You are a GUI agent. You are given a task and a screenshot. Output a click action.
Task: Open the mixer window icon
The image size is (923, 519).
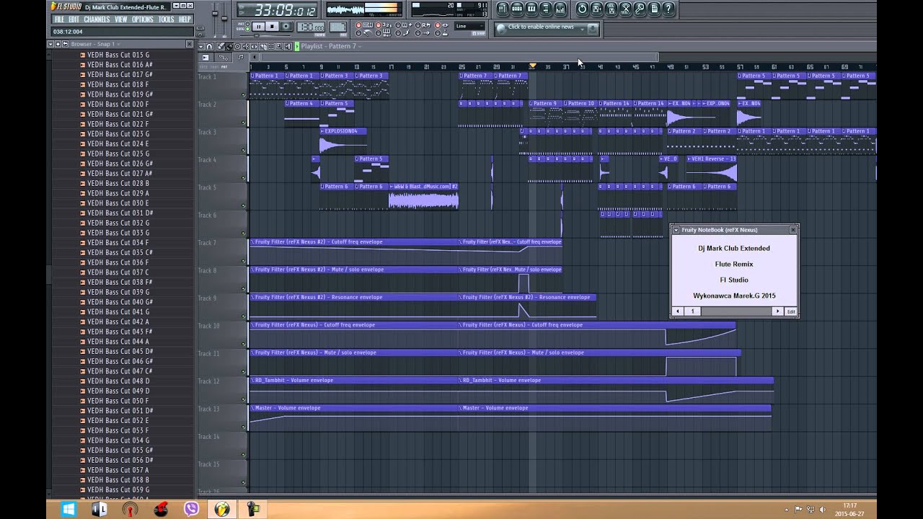560,9
